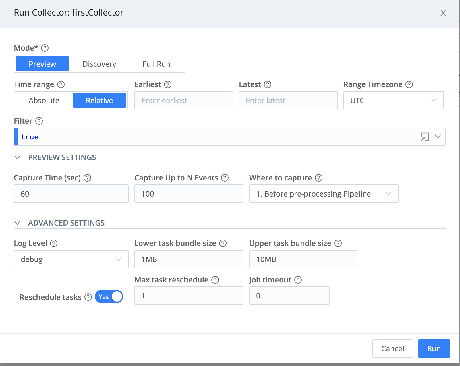460x366 pixels.
Task: Open the Range Timezone UTC dropdown
Action: click(x=393, y=100)
